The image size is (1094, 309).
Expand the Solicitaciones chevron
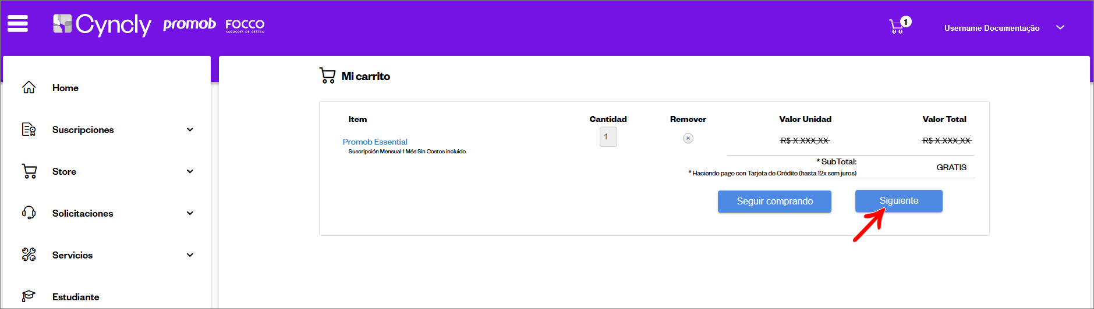190,213
